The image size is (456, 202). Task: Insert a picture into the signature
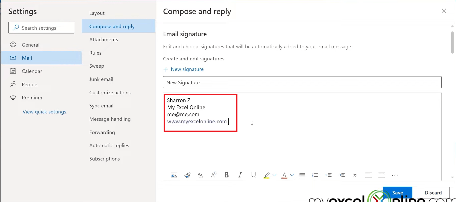point(174,175)
